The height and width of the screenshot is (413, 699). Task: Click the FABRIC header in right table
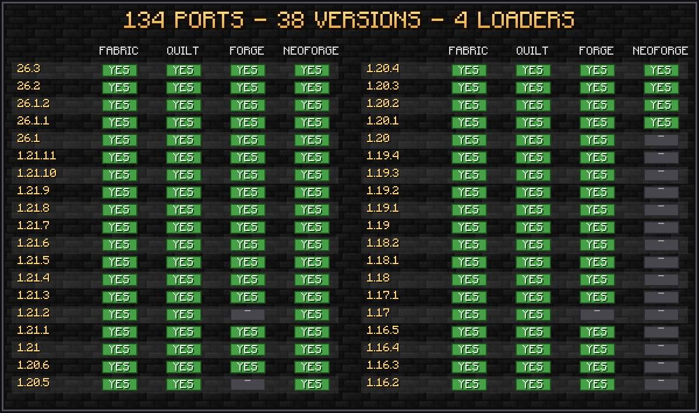pos(468,51)
